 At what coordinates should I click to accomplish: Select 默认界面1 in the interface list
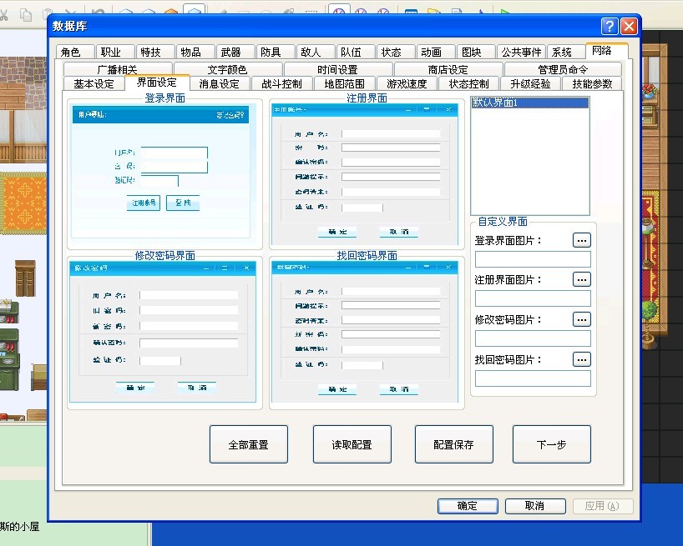point(530,103)
